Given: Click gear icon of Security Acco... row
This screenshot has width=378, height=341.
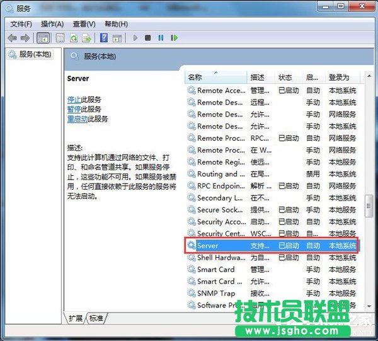Looking at the screenshot, I should pyautogui.click(x=192, y=222).
